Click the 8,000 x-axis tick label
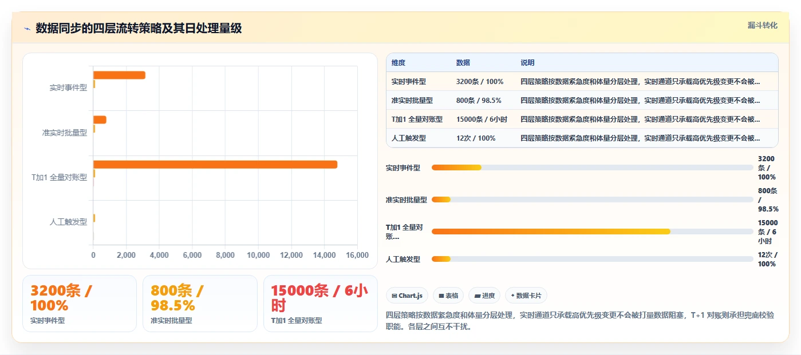The image size is (801, 355). pyautogui.click(x=225, y=256)
